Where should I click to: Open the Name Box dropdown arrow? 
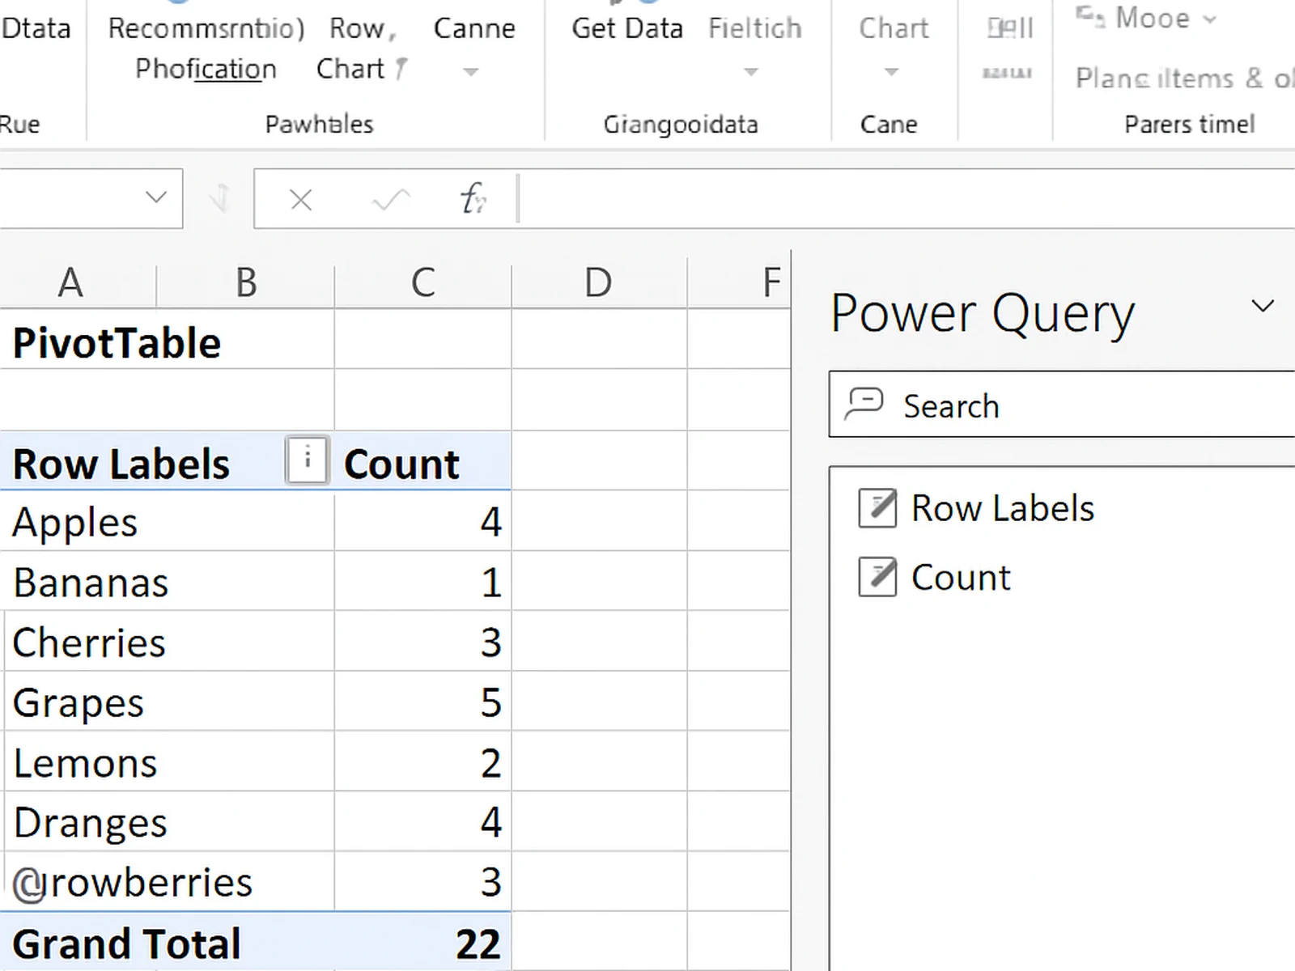point(155,197)
